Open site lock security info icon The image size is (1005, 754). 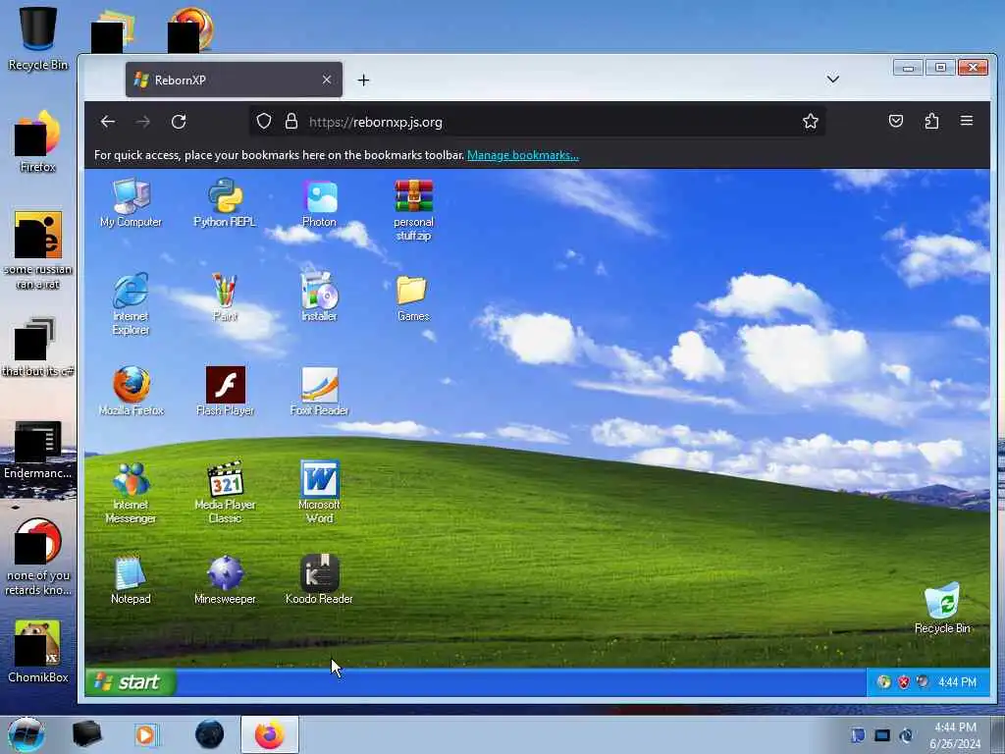pyautogui.click(x=291, y=121)
